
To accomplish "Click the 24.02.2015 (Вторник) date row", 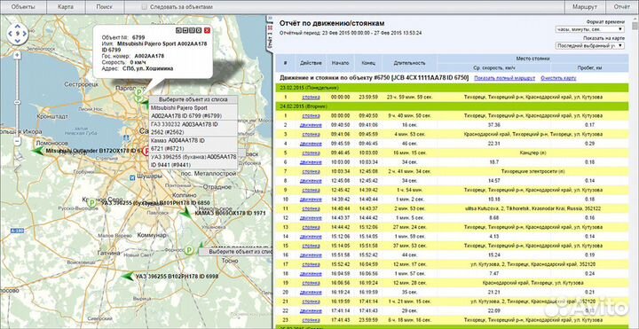I will pyautogui.click(x=452, y=106).
